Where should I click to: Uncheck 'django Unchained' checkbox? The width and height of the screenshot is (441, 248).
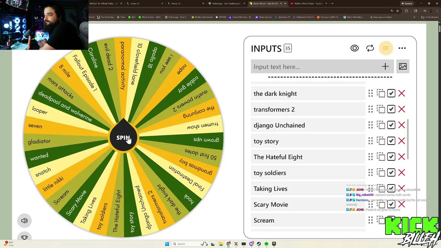click(x=391, y=125)
